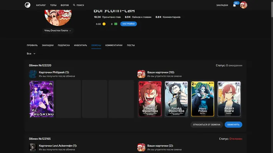Open Каталог in the top menu

[x=41, y=5]
